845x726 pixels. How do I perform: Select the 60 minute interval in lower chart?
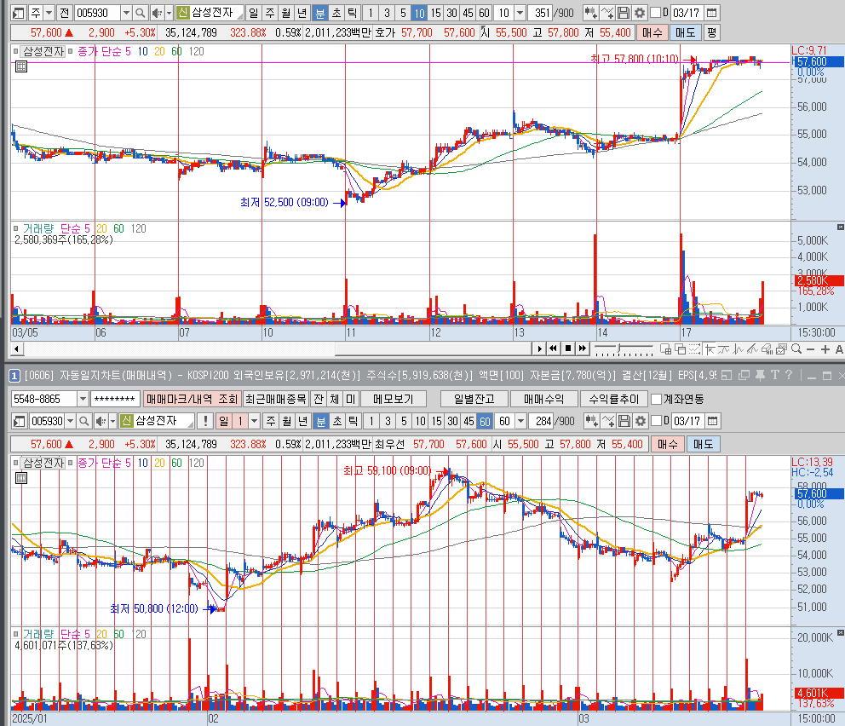point(485,421)
